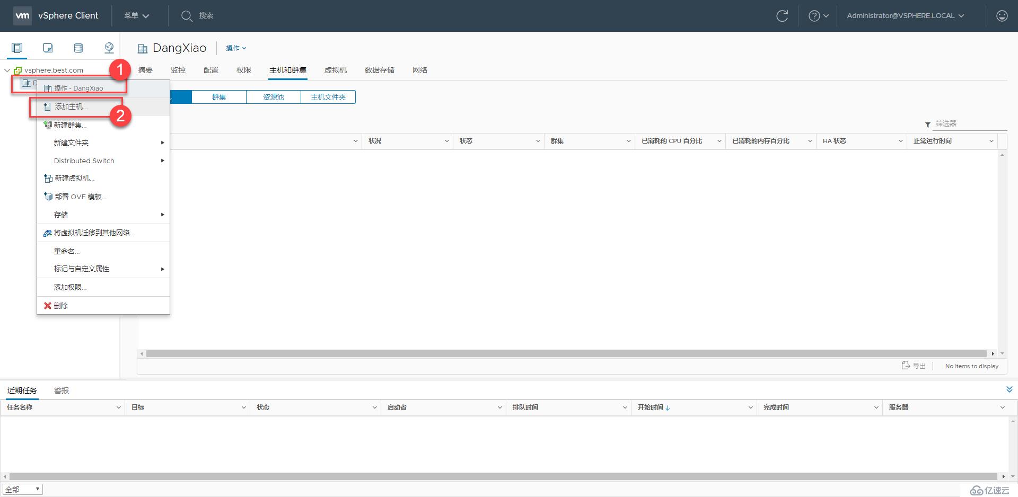This screenshot has height=497, width=1018.
Task: Click the red X delete icon
Action: click(x=48, y=306)
